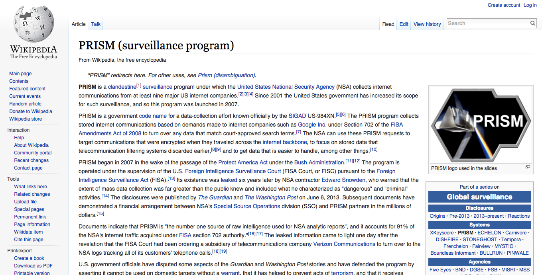Open the clandestine link

[122, 87]
